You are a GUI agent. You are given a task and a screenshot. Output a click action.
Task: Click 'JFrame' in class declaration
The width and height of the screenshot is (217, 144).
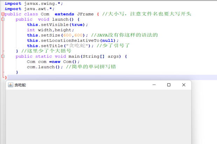coord(85,14)
